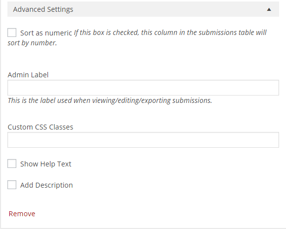This screenshot has width=286, height=229.
Task: Collapse Advanced Settings using the triangle arrow
Action: [269, 9]
